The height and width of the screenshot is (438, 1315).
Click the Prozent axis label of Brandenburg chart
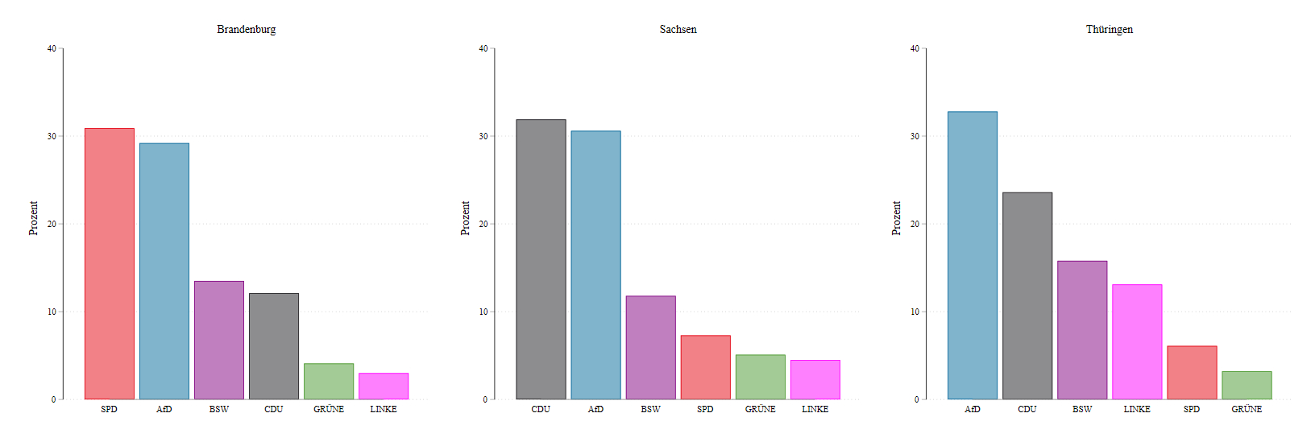[x=33, y=218]
